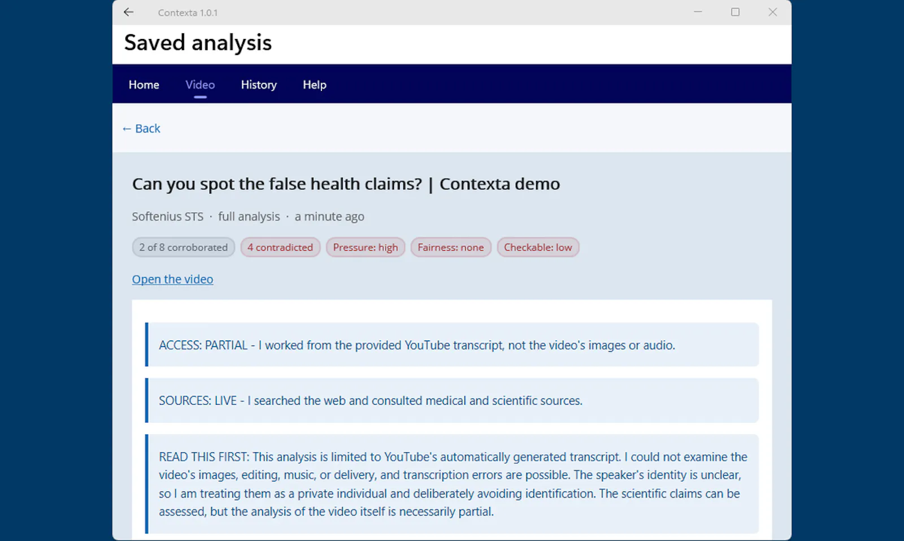
Task: Click the 'Softenius STS' channel name
Action: tap(168, 217)
